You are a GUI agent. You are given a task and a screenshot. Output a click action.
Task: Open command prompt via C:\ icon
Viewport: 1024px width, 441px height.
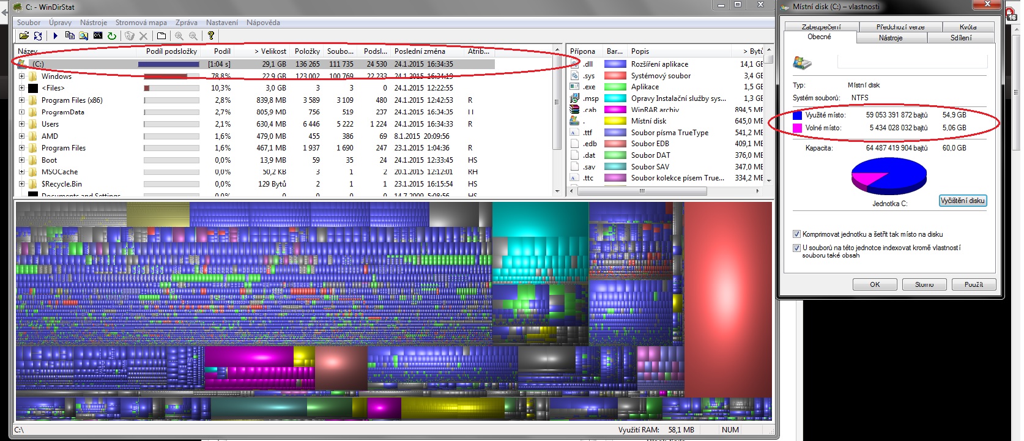point(98,36)
